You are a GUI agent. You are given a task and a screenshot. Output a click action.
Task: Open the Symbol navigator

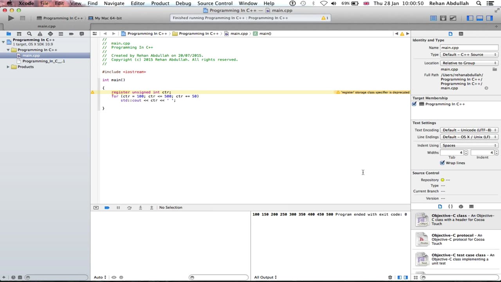[19, 34]
